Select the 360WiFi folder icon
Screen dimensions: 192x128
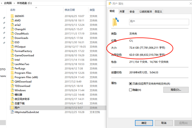pos(12,16)
